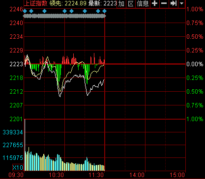Click the minus zoom-out icon
The width and height of the screenshot is (205, 179).
[x=164, y=3]
